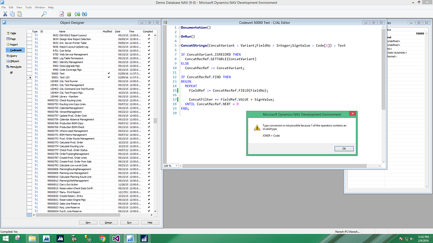Click C/AL Editor vertical scrollbar thumb

coord(383,69)
